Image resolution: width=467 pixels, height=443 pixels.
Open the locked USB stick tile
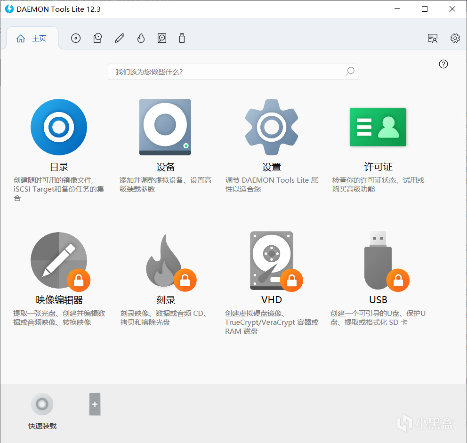tap(386, 261)
